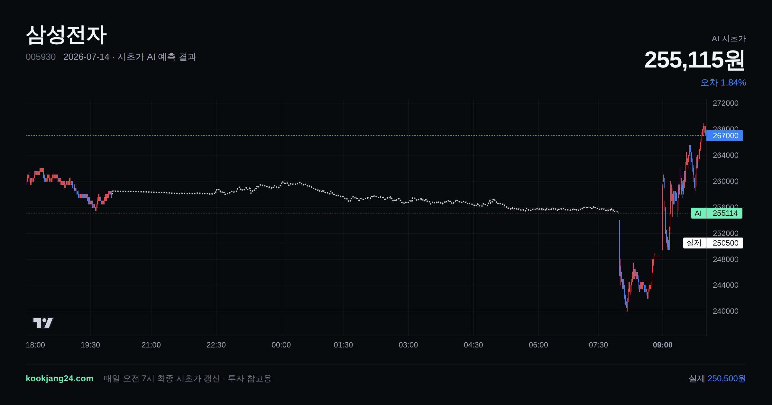Click the 244000 price axis label

click(726, 285)
